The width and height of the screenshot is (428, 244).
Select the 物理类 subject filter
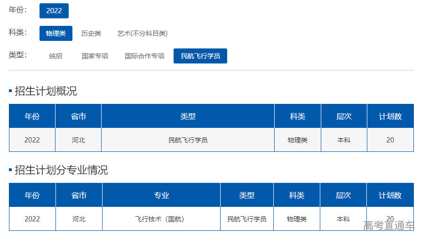pyautogui.click(x=55, y=33)
